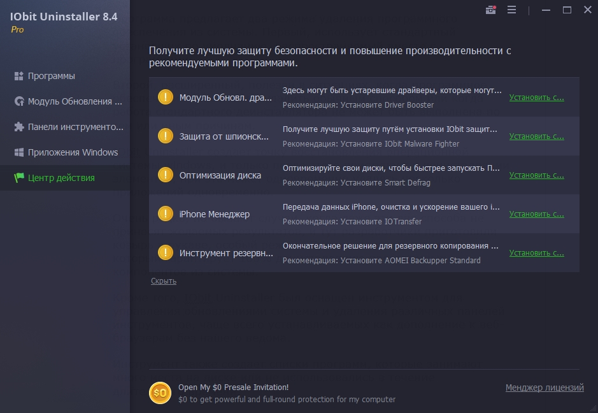Install IOTransfer via Установить link

point(537,214)
